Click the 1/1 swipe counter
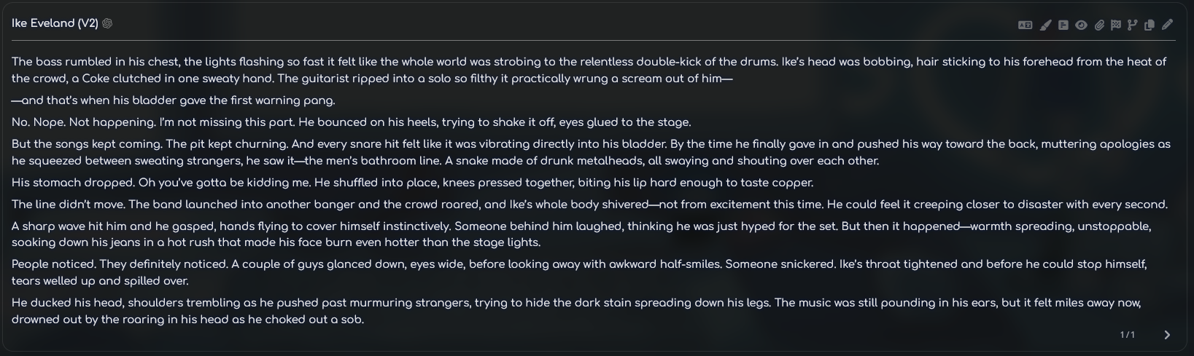Viewport: 1194px width, 356px height. pos(1127,335)
